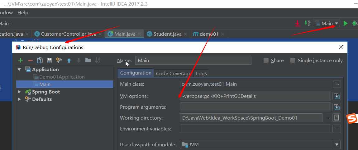The height and width of the screenshot is (150, 358).
Task: Switch to the Logs tab
Action: point(201,74)
